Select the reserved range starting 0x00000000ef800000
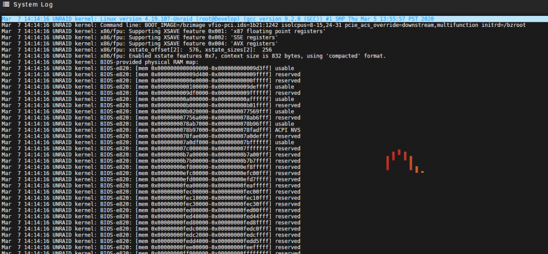 coord(151,167)
